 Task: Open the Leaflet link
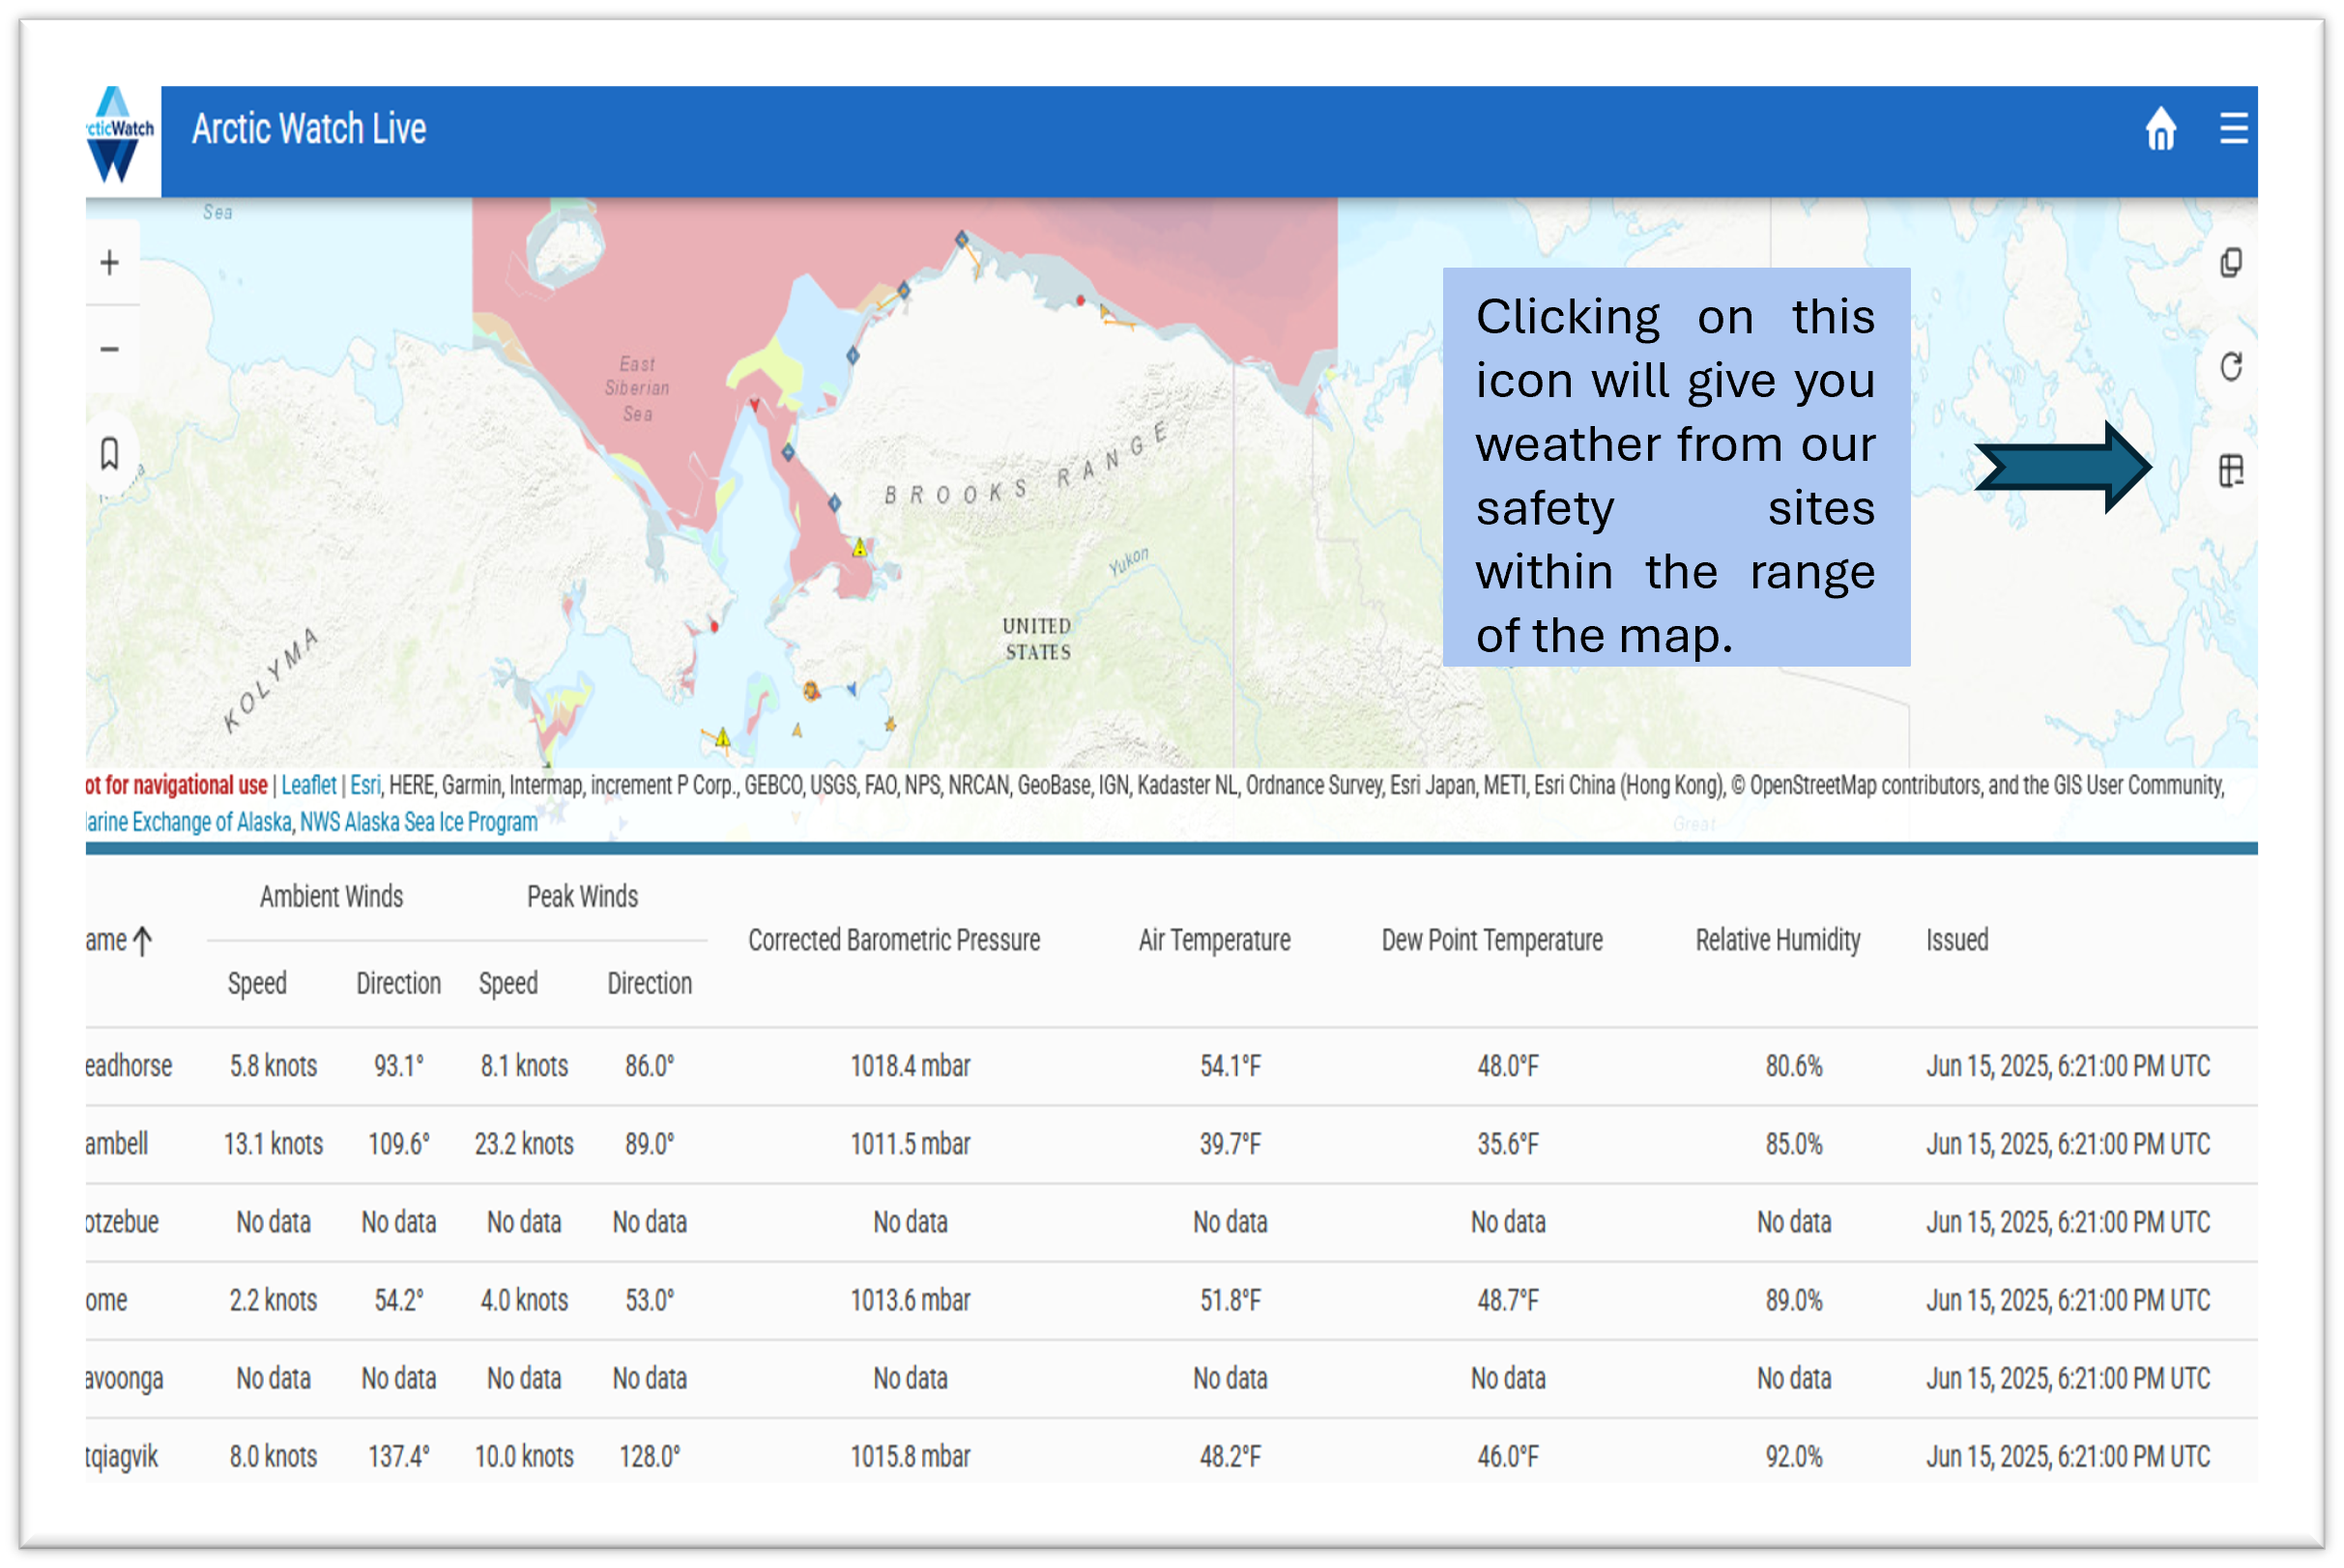point(308,786)
